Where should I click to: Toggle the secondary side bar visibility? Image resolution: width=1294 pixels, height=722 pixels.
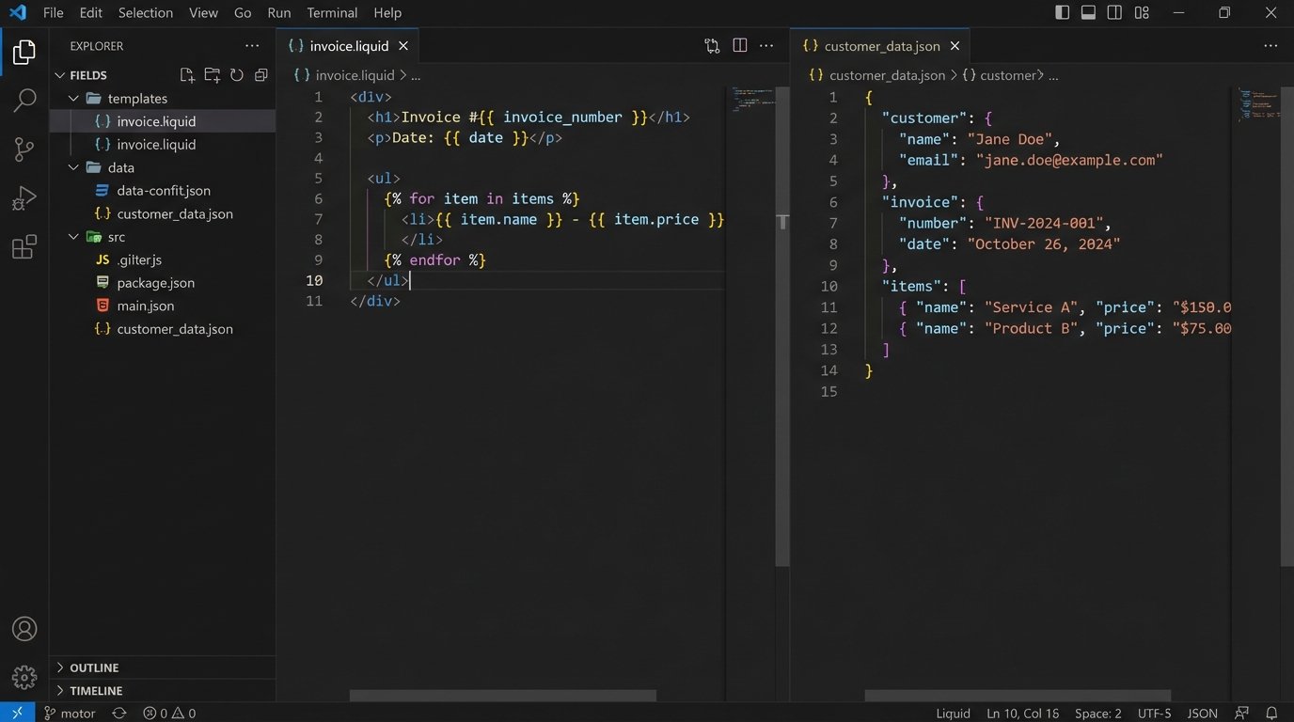(x=1114, y=12)
